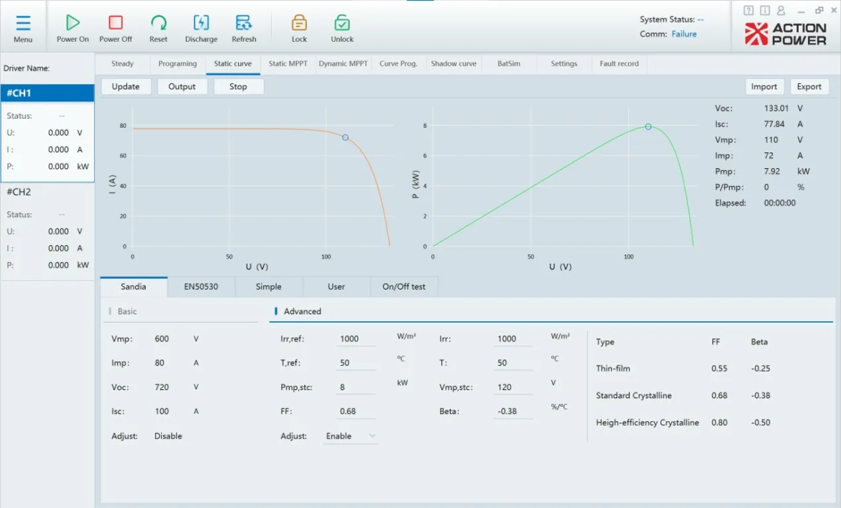
Task: Click the FF input field
Action: point(356,411)
